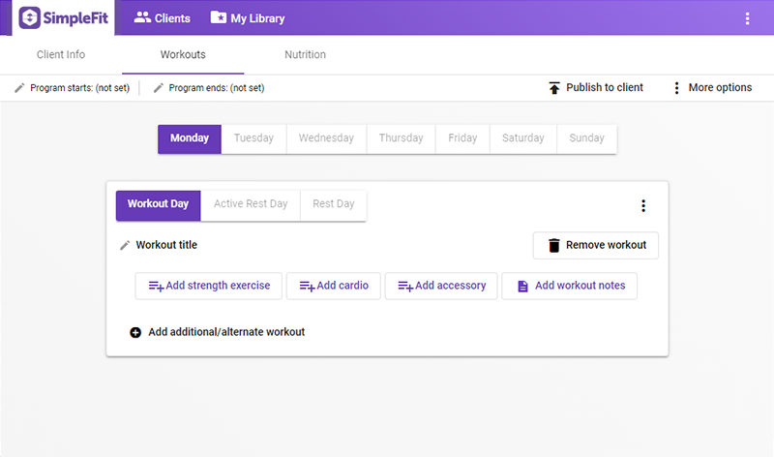Expand the More options menu
774x457 pixels.
coord(676,88)
